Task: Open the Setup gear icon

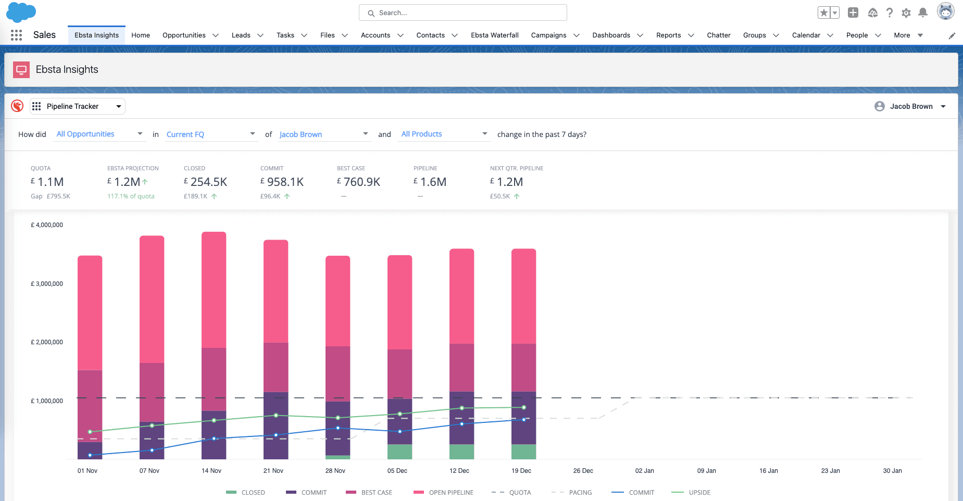Action: (906, 13)
